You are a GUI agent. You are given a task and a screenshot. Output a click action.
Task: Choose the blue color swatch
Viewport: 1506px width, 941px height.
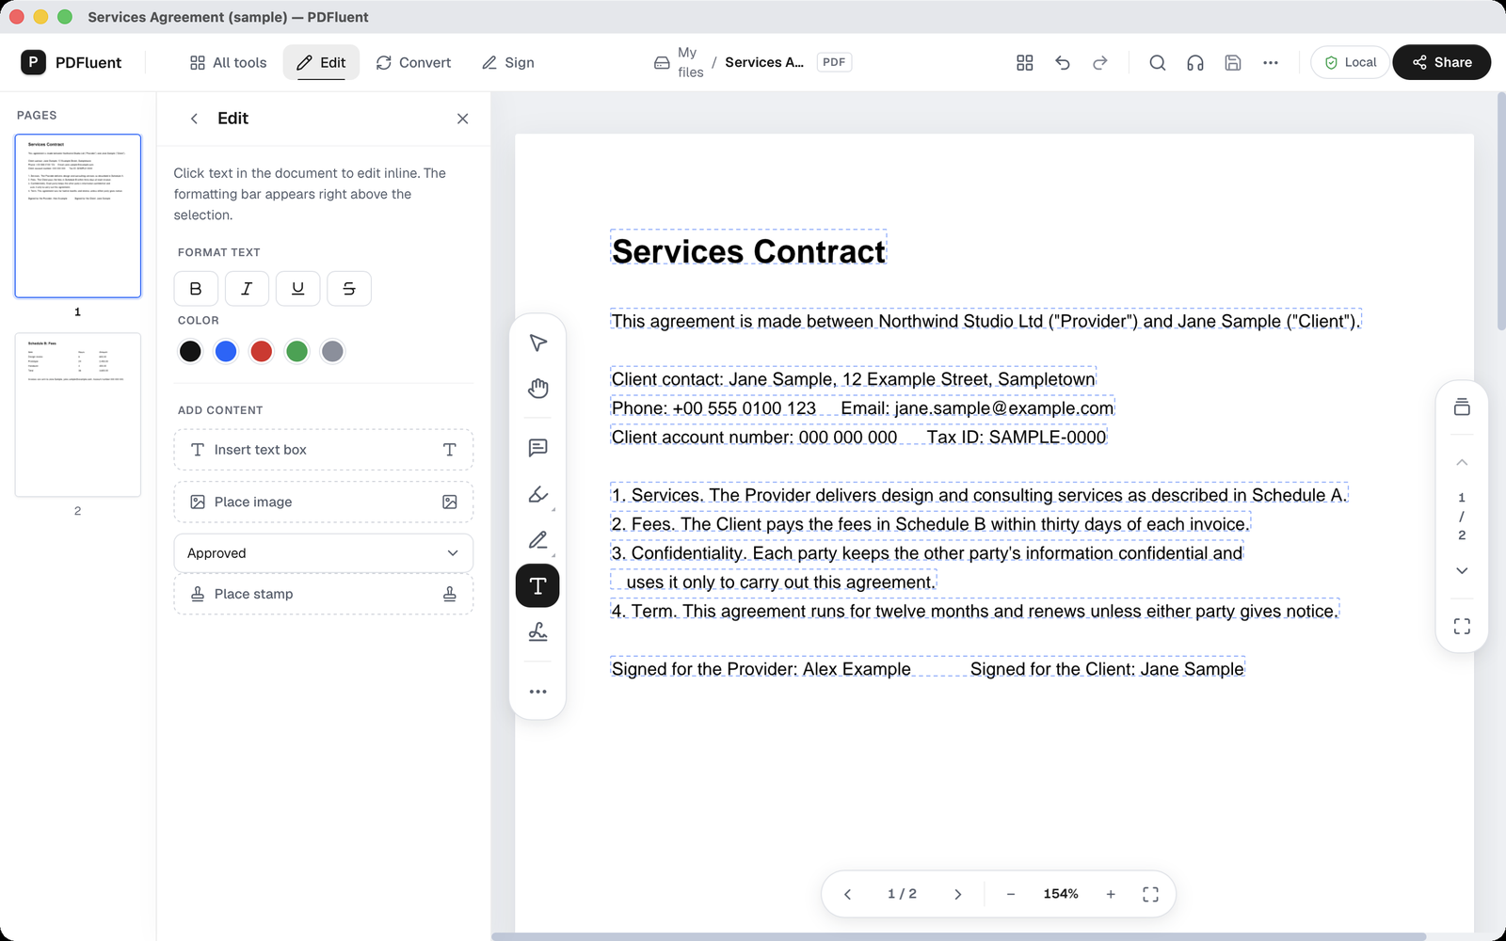pos(226,351)
